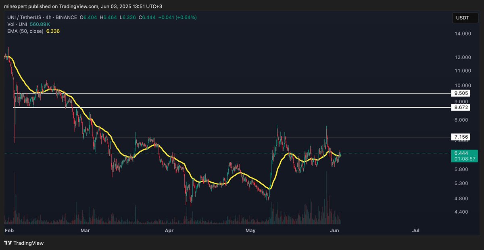Click the TradingView.com attribution text
The height and width of the screenshot is (250, 484).
[79, 6]
